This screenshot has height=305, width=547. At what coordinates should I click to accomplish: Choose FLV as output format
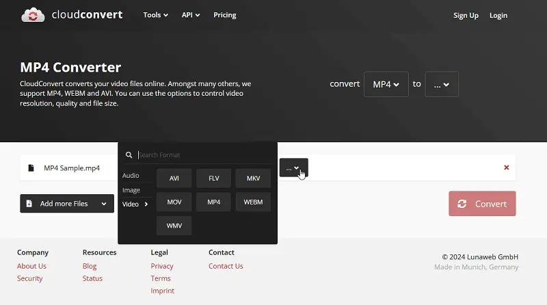213,178
